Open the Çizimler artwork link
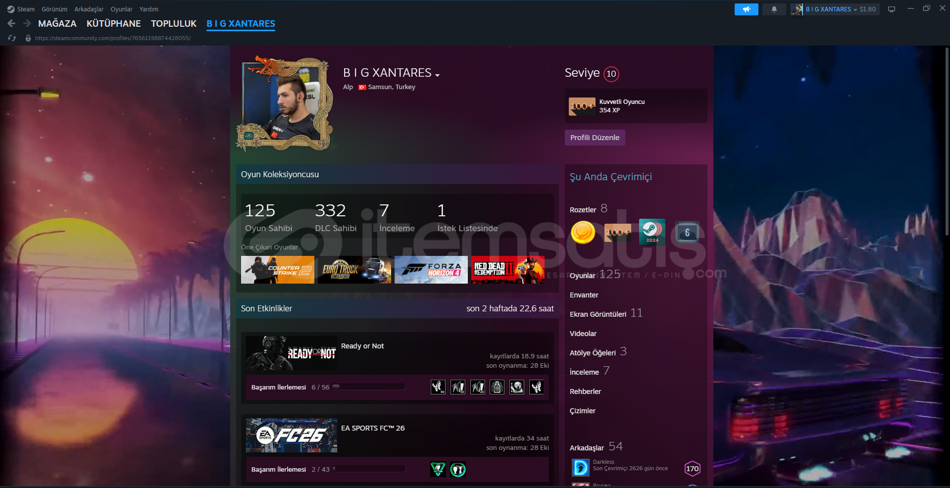This screenshot has height=488, width=950. [x=583, y=411]
